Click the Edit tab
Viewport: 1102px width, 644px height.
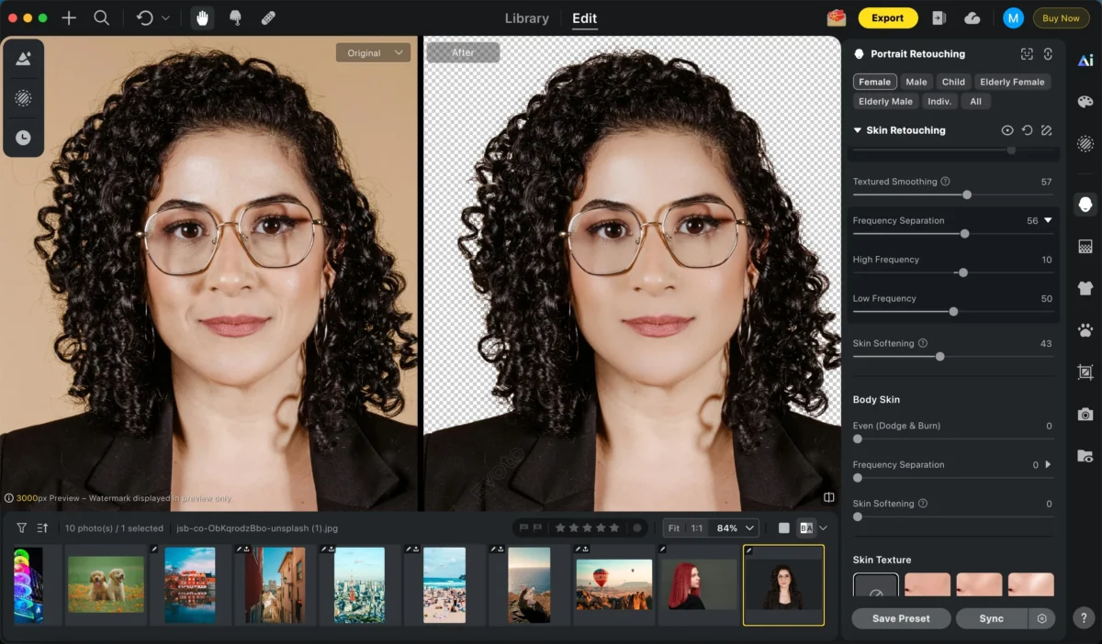pyautogui.click(x=584, y=17)
